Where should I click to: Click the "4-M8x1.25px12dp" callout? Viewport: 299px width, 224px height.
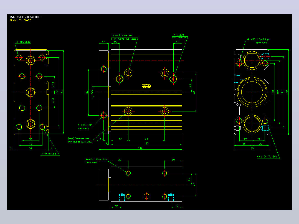(x=96, y=160)
